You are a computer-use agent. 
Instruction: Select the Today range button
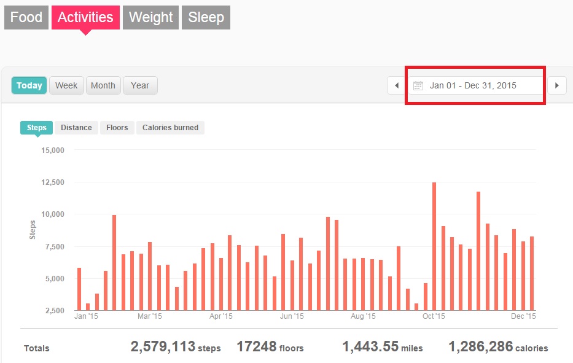(29, 85)
